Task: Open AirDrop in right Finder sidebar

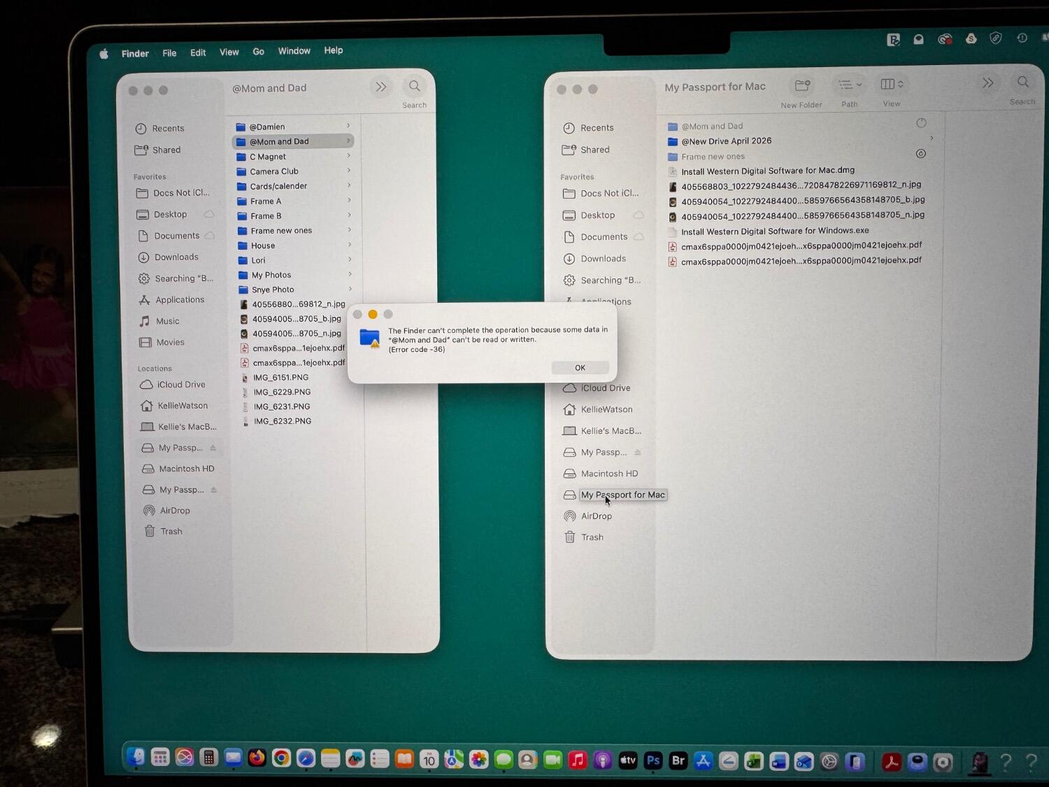Action: (x=596, y=516)
